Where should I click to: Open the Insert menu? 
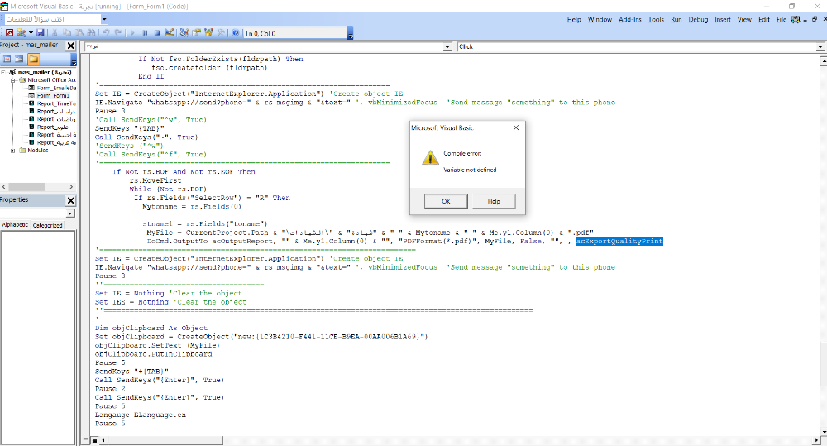[723, 20]
